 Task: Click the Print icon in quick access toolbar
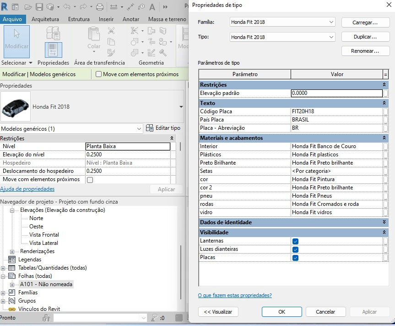[100, 7]
